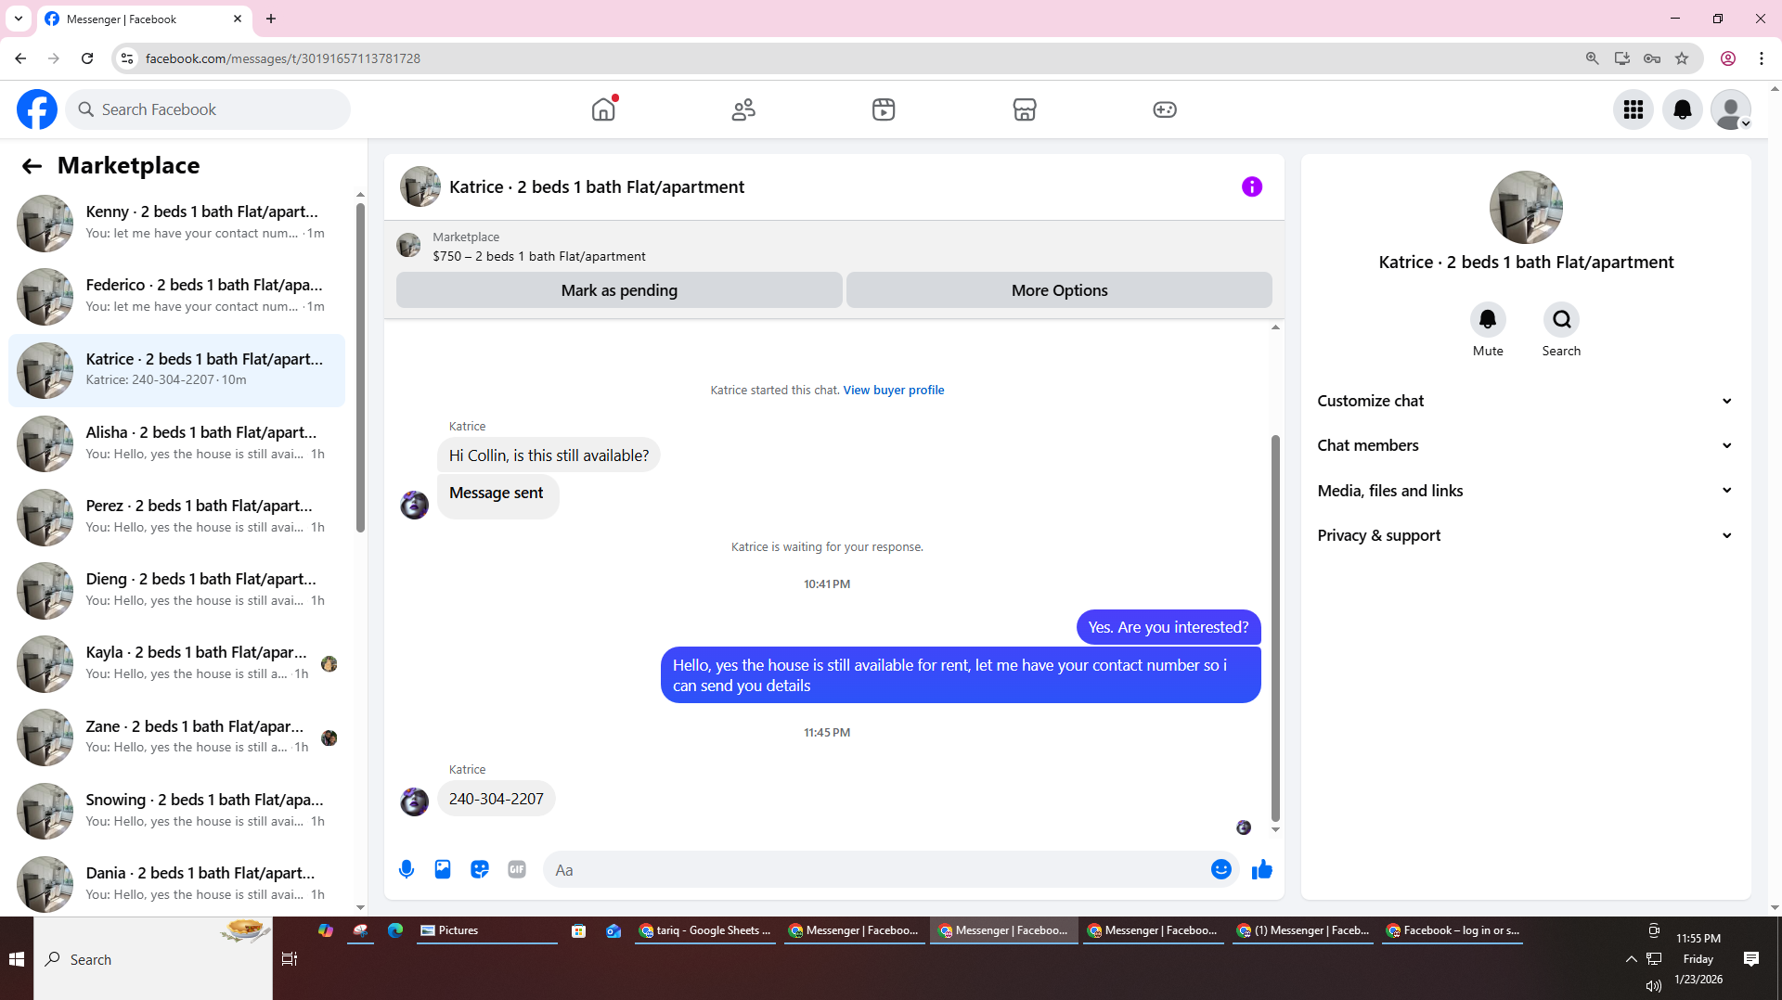Search within the conversation icon
The height and width of the screenshot is (1000, 1782).
(x=1562, y=320)
